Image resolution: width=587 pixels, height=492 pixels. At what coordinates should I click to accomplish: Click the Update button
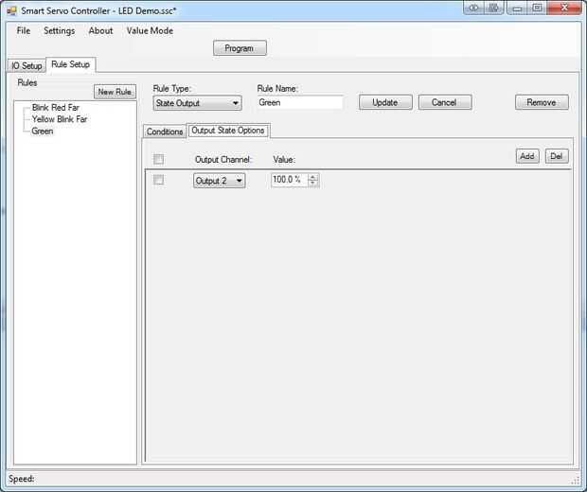[x=385, y=102]
